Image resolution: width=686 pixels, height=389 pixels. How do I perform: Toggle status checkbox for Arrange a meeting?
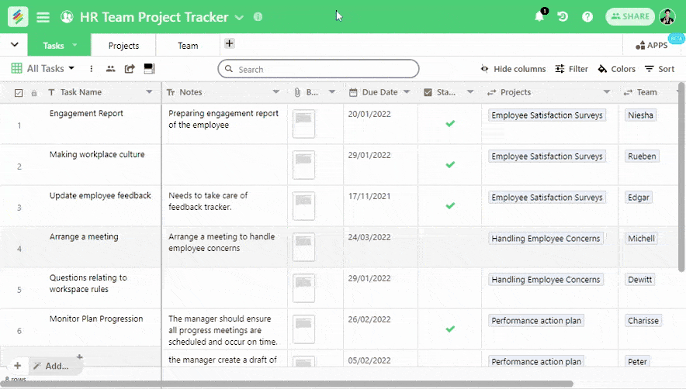450,246
